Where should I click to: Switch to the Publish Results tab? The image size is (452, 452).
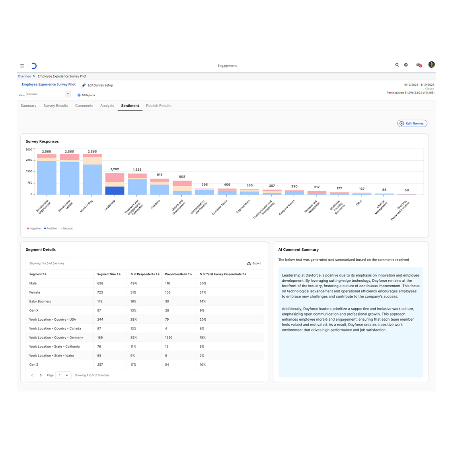point(158,106)
